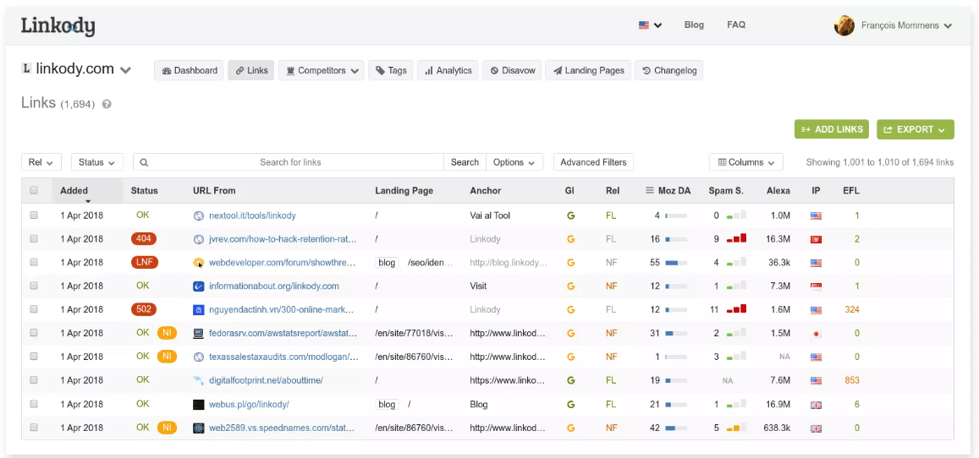This screenshot has width=979, height=458.
Task: Toggle the select-all checkbox in table header
Action: coord(34,191)
